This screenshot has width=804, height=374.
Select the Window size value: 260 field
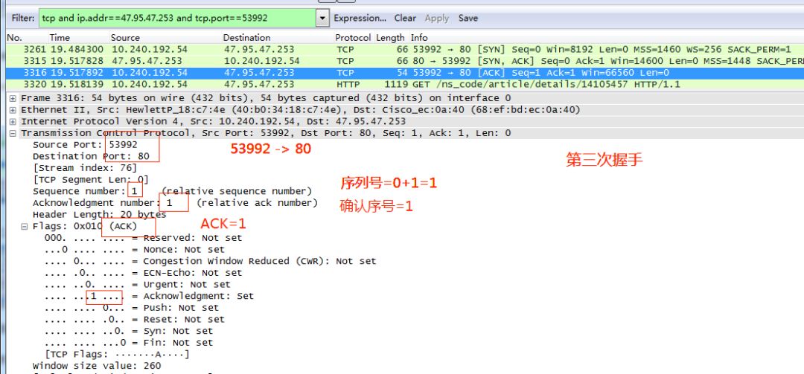pyautogui.click(x=97, y=366)
